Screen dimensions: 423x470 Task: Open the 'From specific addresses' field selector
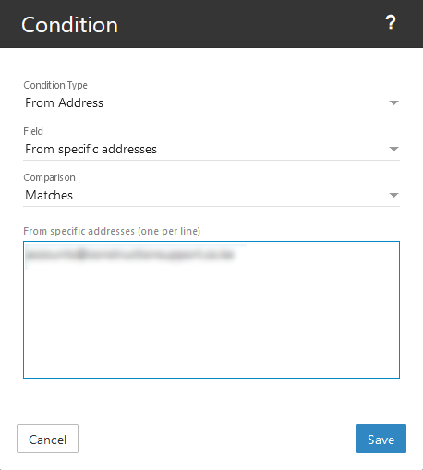(x=211, y=150)
